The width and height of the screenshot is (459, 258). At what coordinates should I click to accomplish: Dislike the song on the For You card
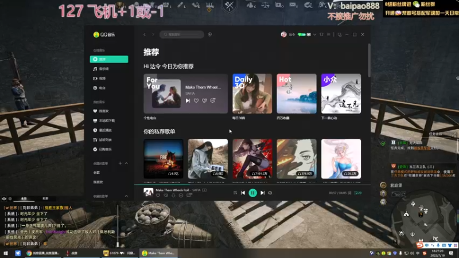click(204, 101)
